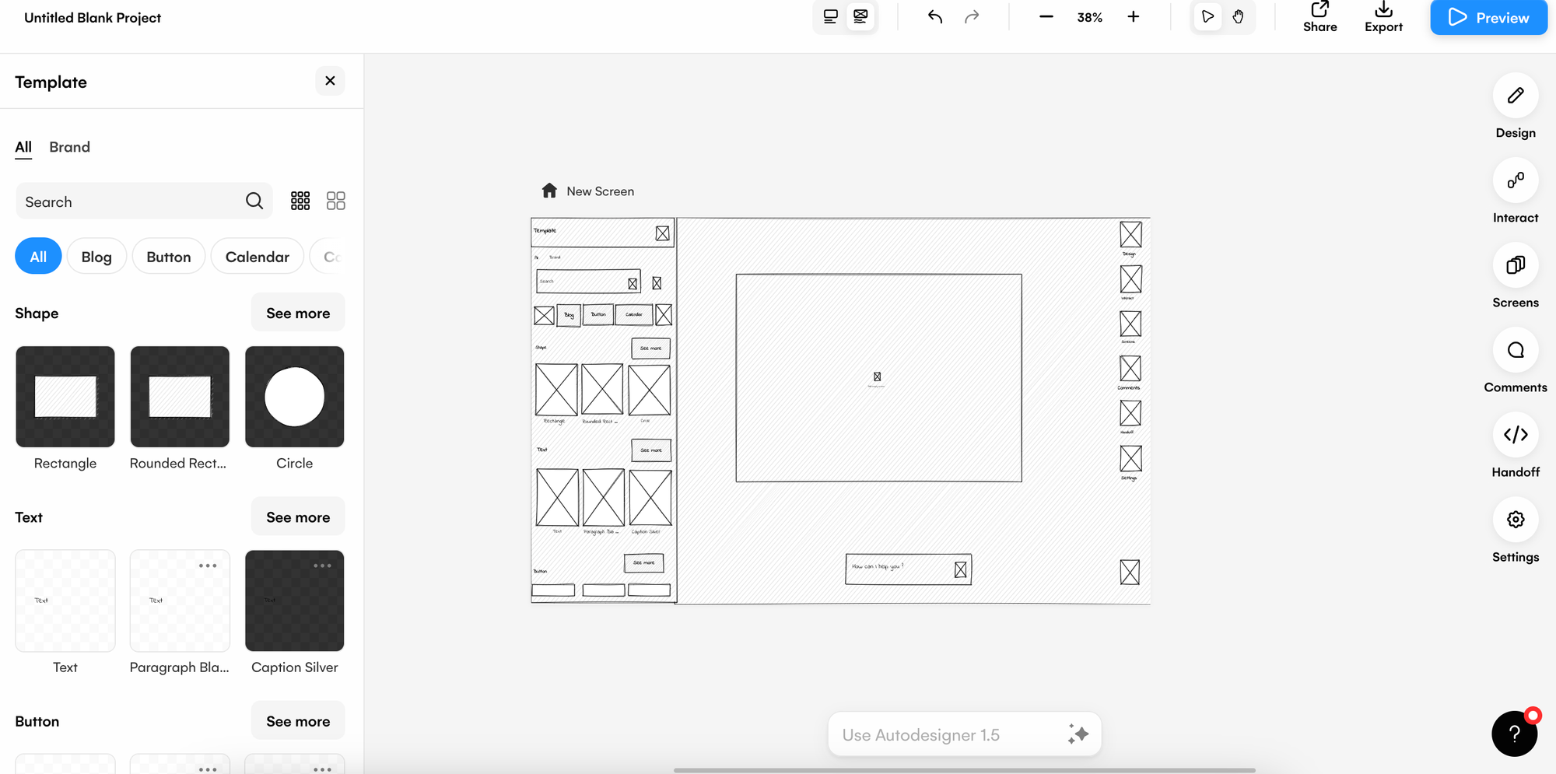1556x774 pixels.
Task: Select the All category chip
Action: (x=38, y=257)
